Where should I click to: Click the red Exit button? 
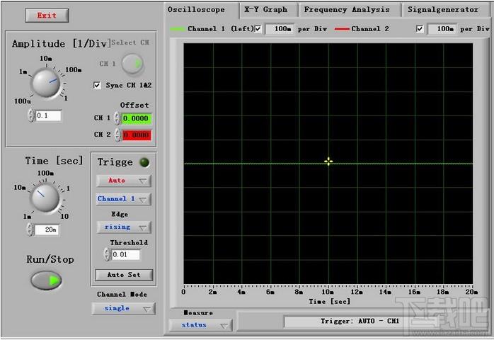47,16
